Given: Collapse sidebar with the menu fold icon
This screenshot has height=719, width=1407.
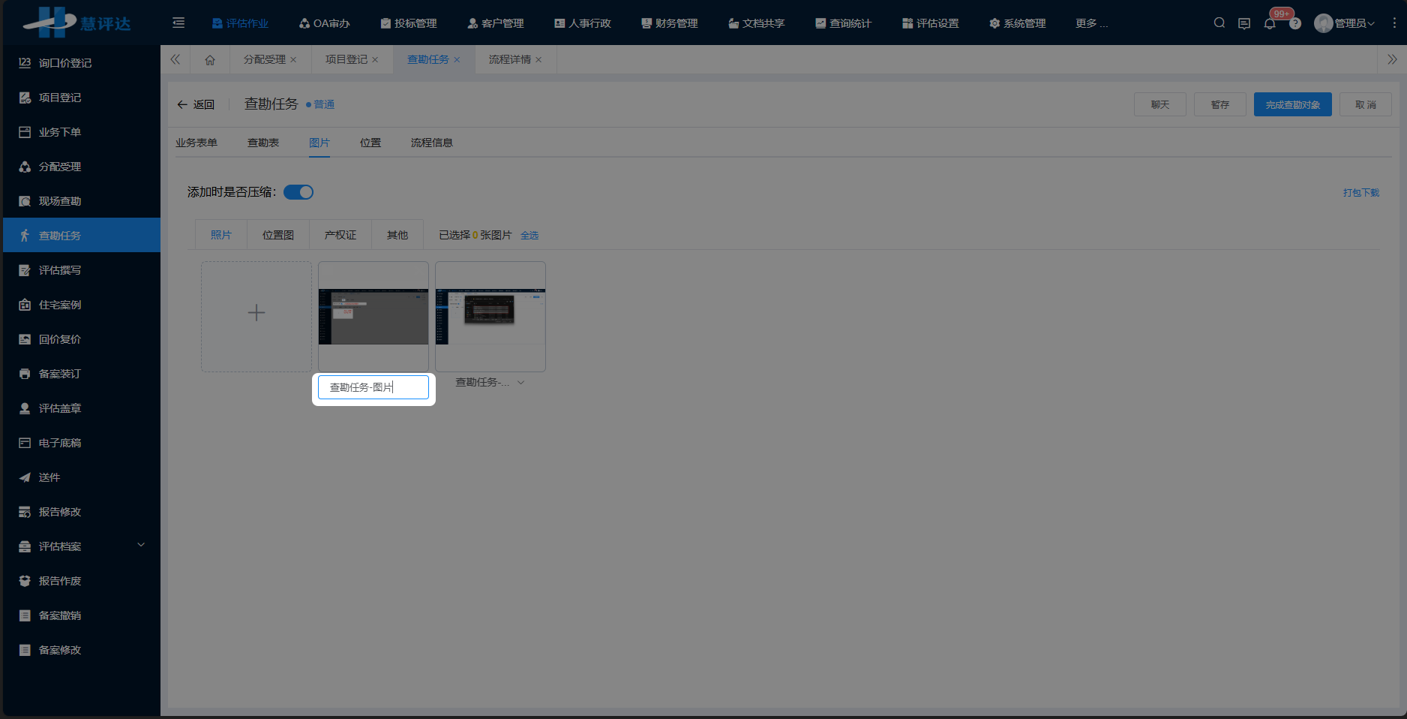Looking at the screenshot, I should point(178,23).
